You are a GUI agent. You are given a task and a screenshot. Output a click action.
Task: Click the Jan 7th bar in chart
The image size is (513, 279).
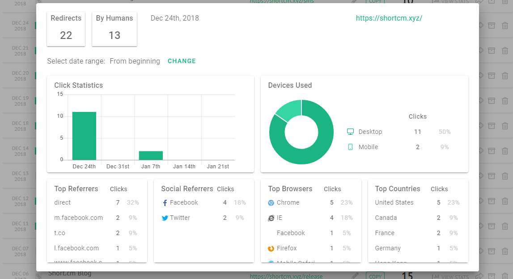click(x=151, y=155)
